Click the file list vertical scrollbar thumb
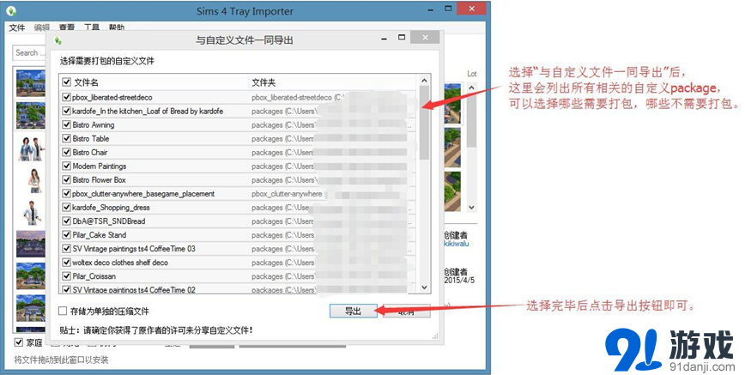Viewport: 745px width, 375px height. point(424,122)
